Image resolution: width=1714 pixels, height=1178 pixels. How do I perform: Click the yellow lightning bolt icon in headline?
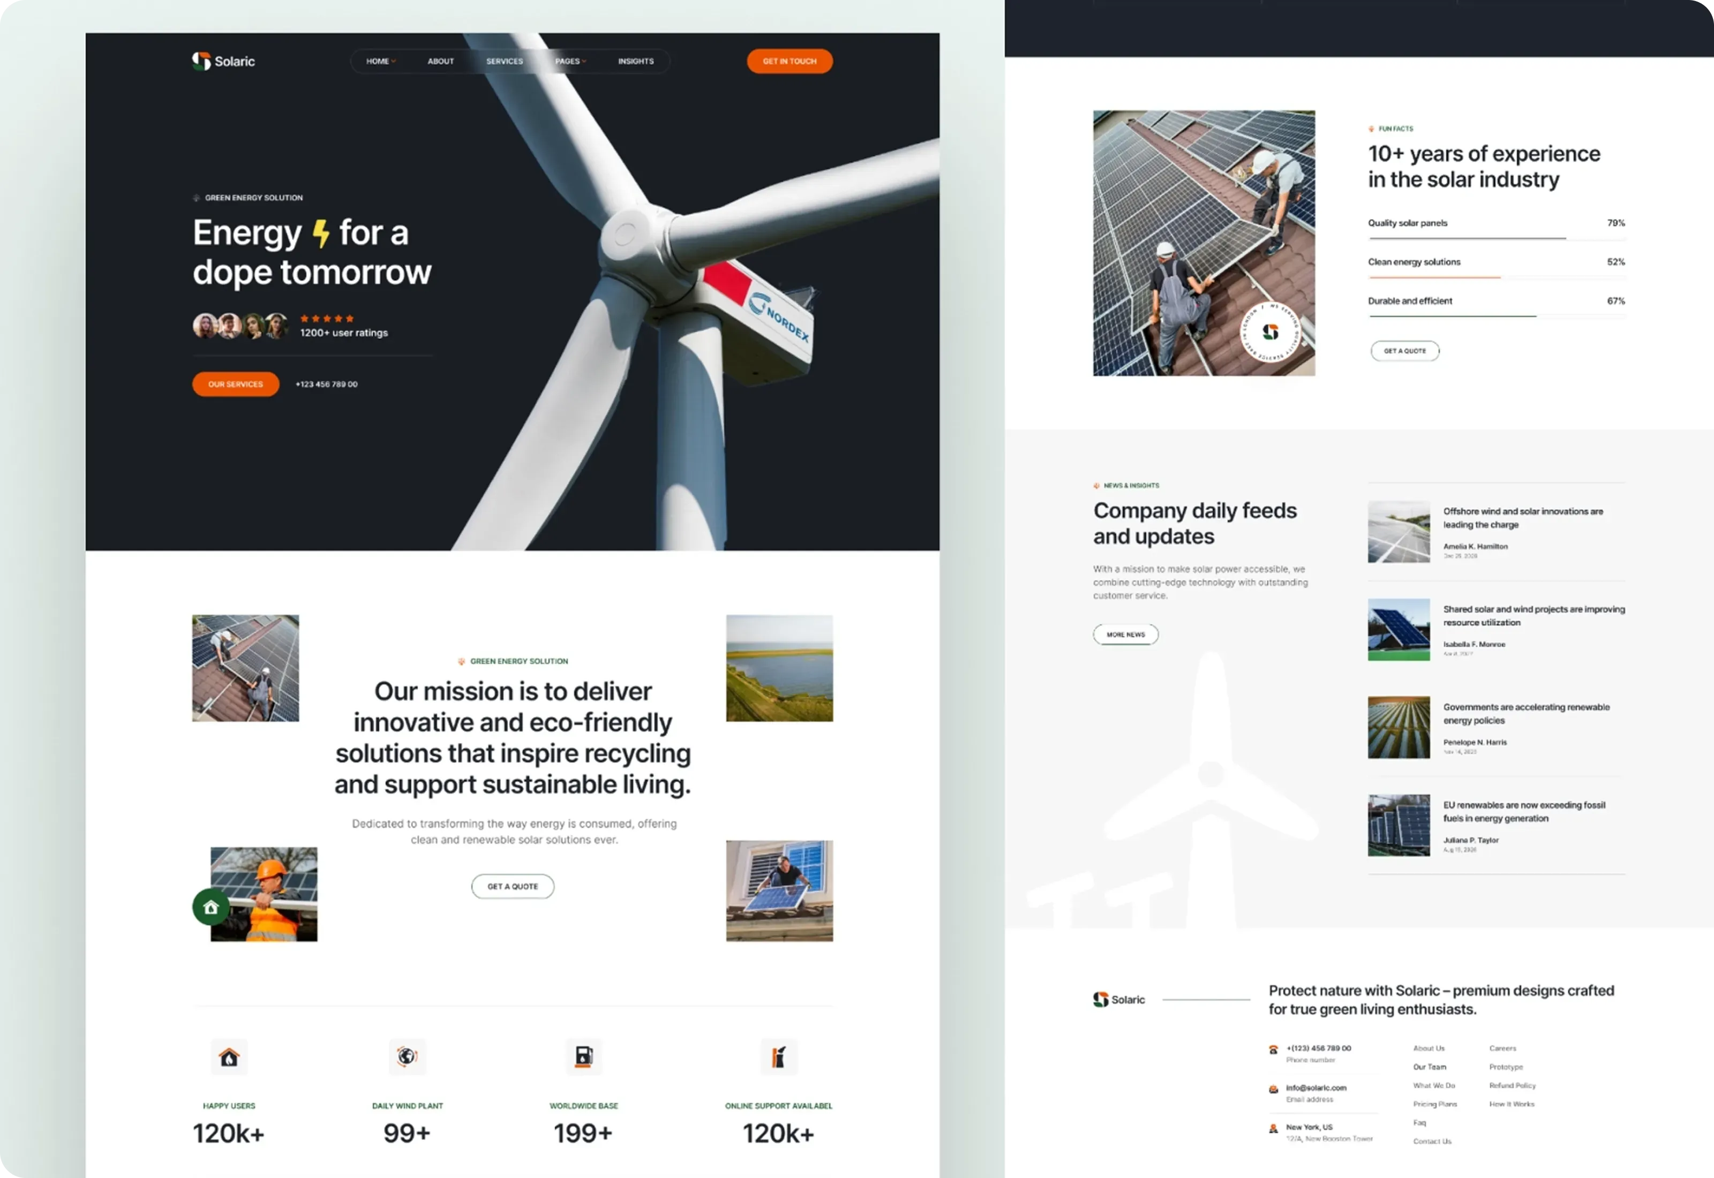click(x=320, y=233)
